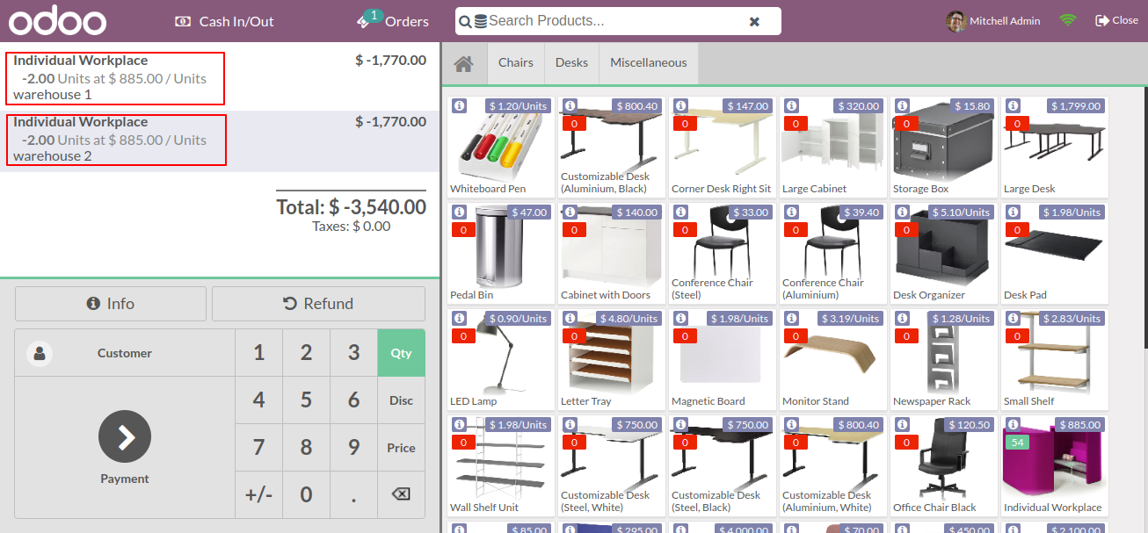The height and width of the screenshot is (533, 1148).
Task: Switch numpad to Qty mode
Action: click(x=401, y=352)
